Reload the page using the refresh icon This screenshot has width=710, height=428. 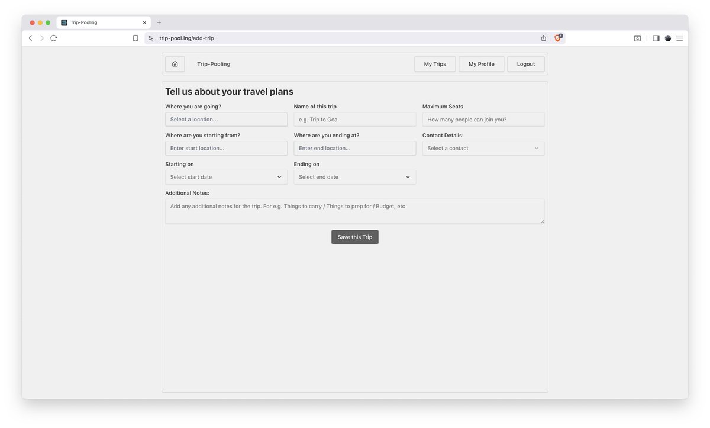point(53,37)
